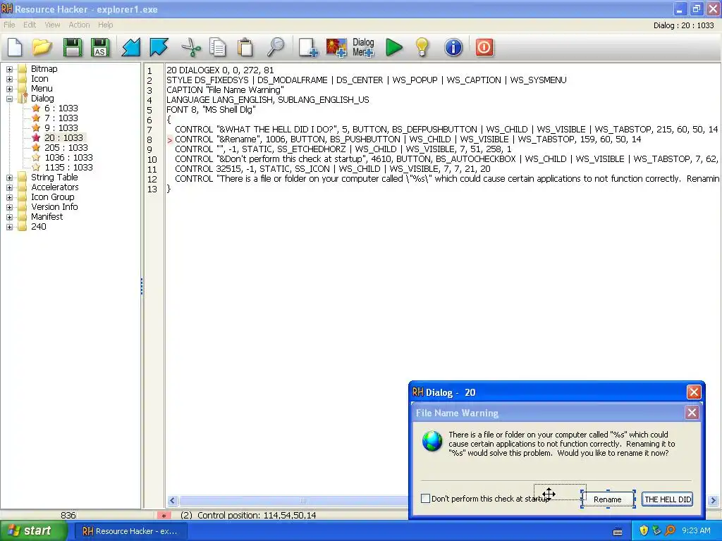722x541 pixels.
Task: Save the file with the green floppy icon
Action: click(x=72, y=47)
